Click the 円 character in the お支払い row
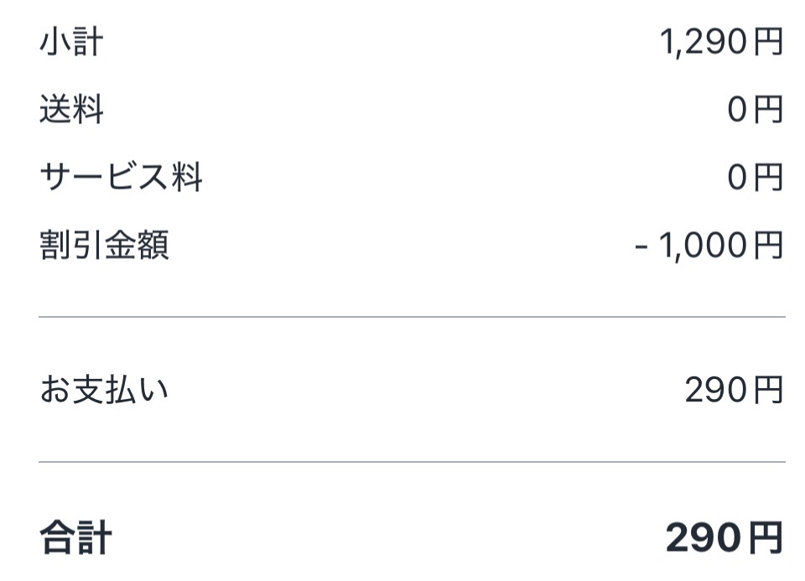 768,390
